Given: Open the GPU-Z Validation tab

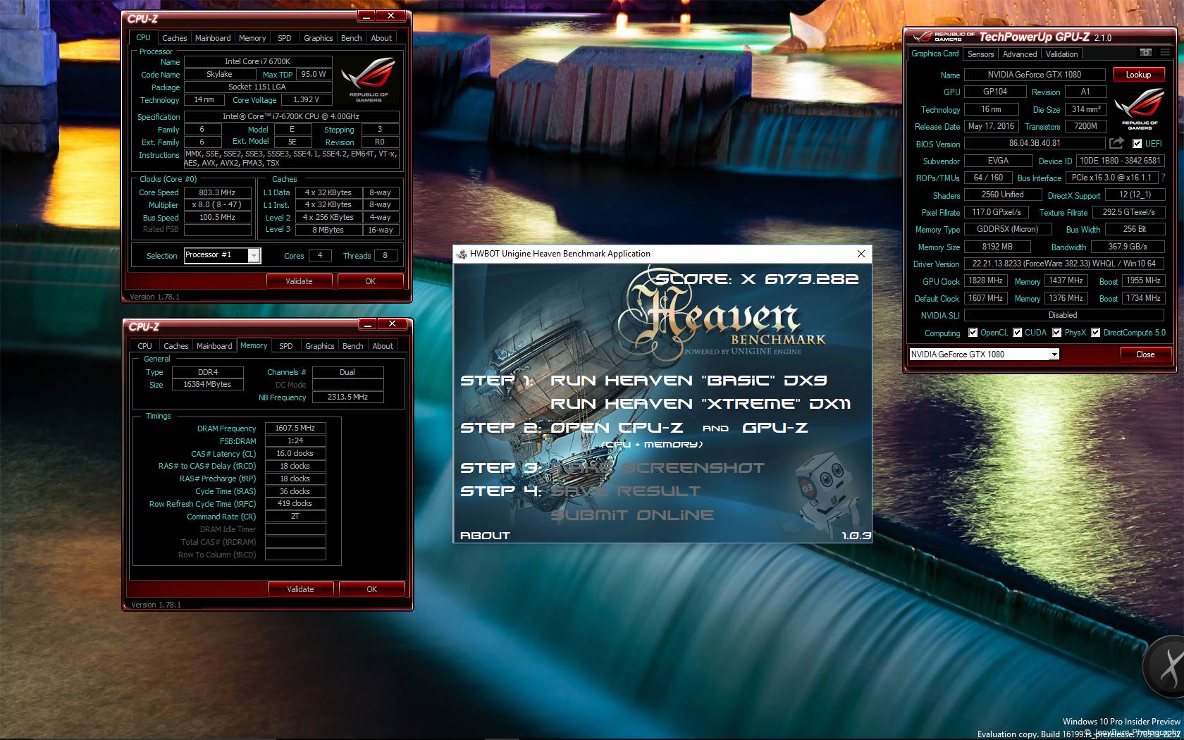Looking at the screenshot, I should pyautogui.click(x=1061, y=54).
